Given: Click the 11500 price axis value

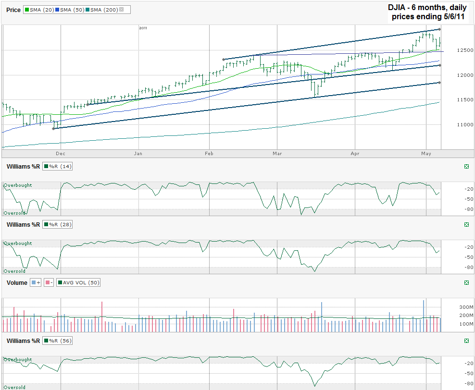Looking at the screenshot, I should click(x=465, y=99).
